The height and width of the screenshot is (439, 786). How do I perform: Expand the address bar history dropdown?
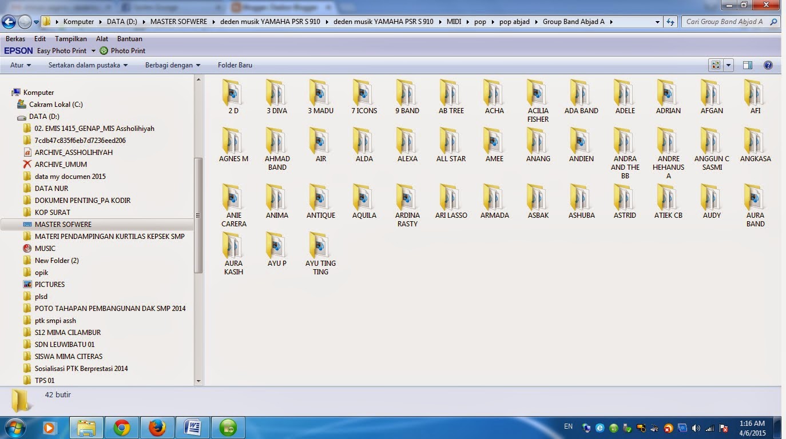(x=657, y=22)
